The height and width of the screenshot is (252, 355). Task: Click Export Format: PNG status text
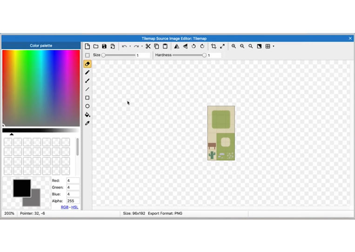(x=165, y=213)
